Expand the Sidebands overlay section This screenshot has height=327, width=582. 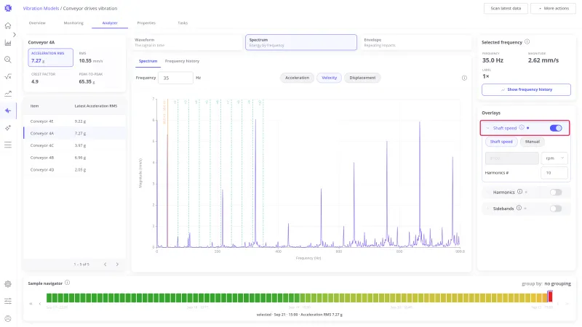(487, 209)
